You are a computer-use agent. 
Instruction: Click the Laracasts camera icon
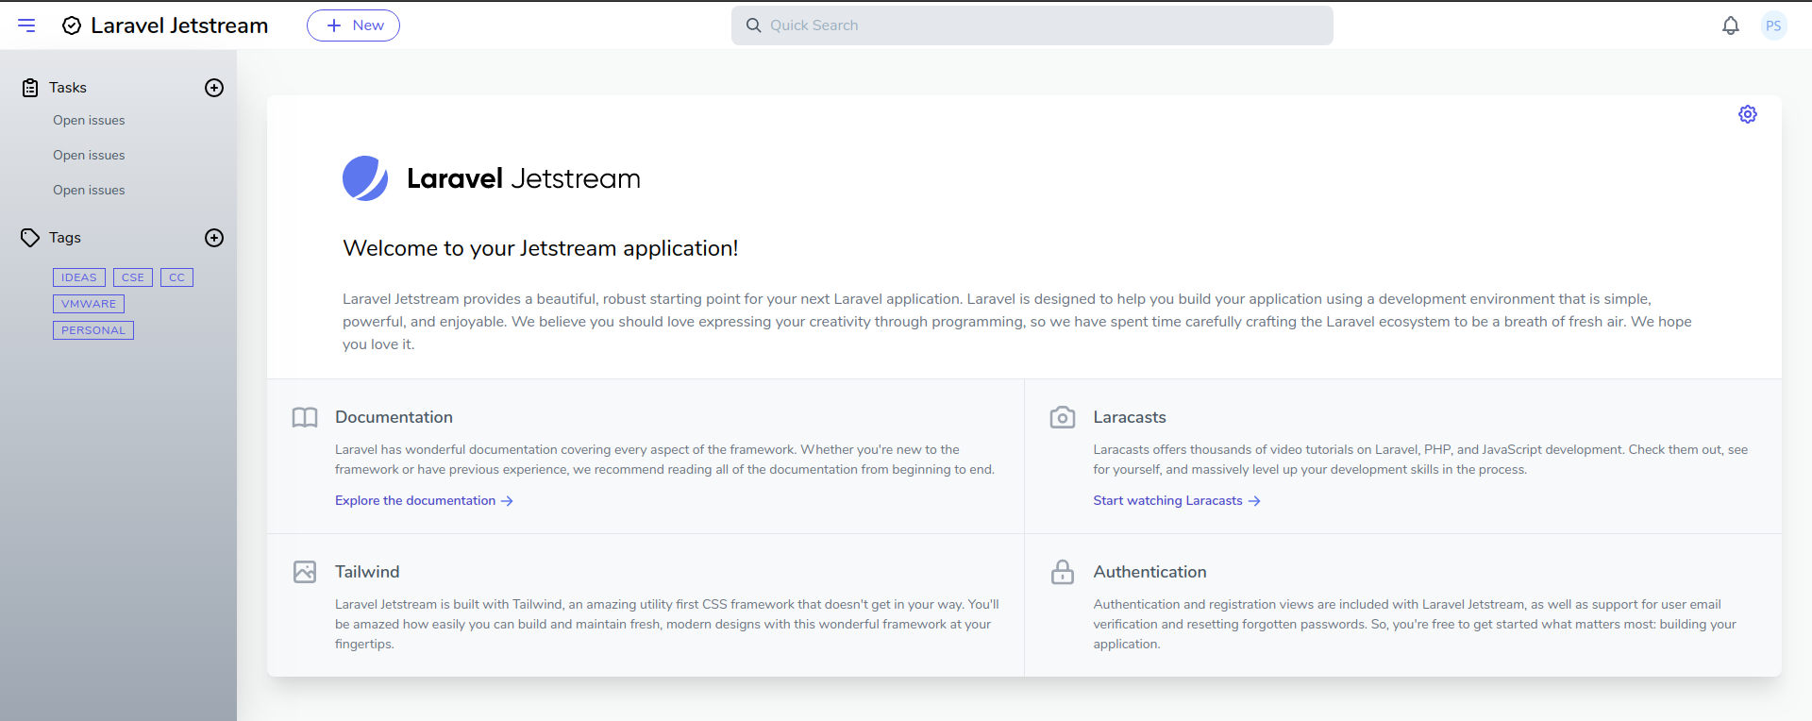point(1063,417)
